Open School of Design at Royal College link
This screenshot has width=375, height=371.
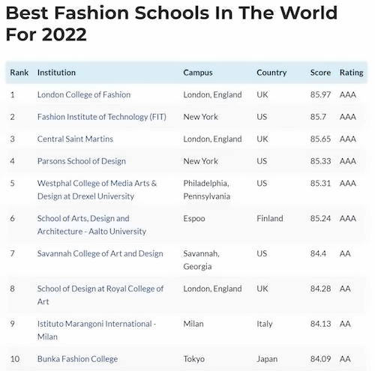click(x=100, y=295)
